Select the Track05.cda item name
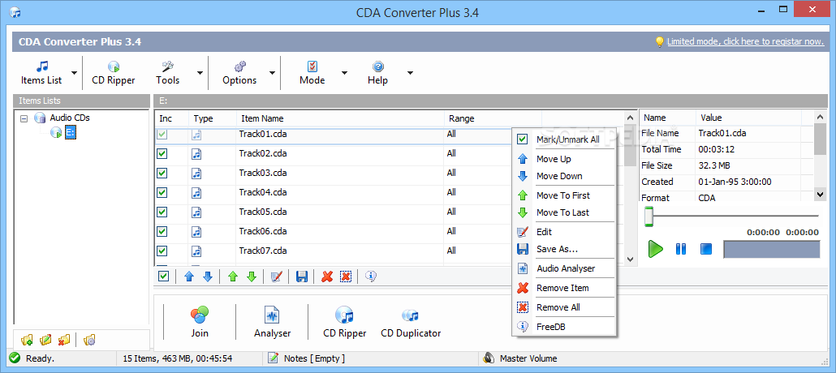This screenshot has width=836, height=373. click(263, 212)
